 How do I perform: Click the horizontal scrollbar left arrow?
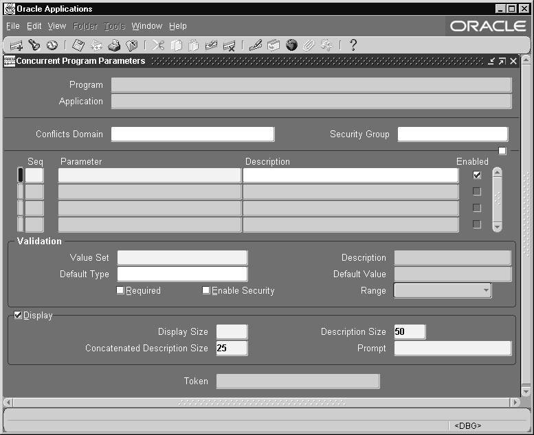point(8,402)
